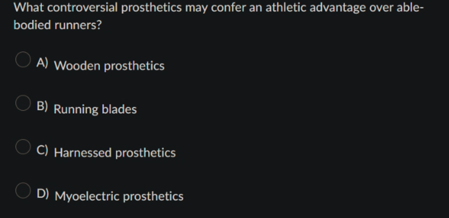Select radio button for option A
Image resolution: width=449 pixels, height=218 pixels.
click(23, 60)
